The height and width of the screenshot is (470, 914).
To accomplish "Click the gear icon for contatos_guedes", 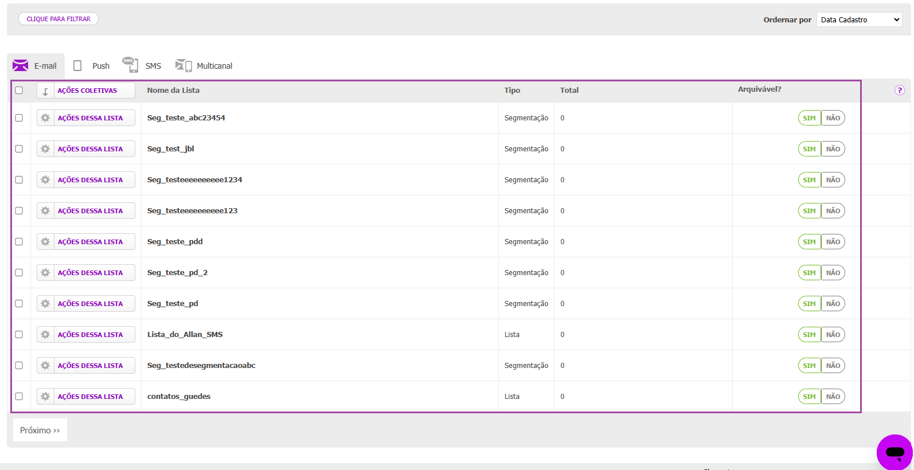I will [x=45, y=397].
